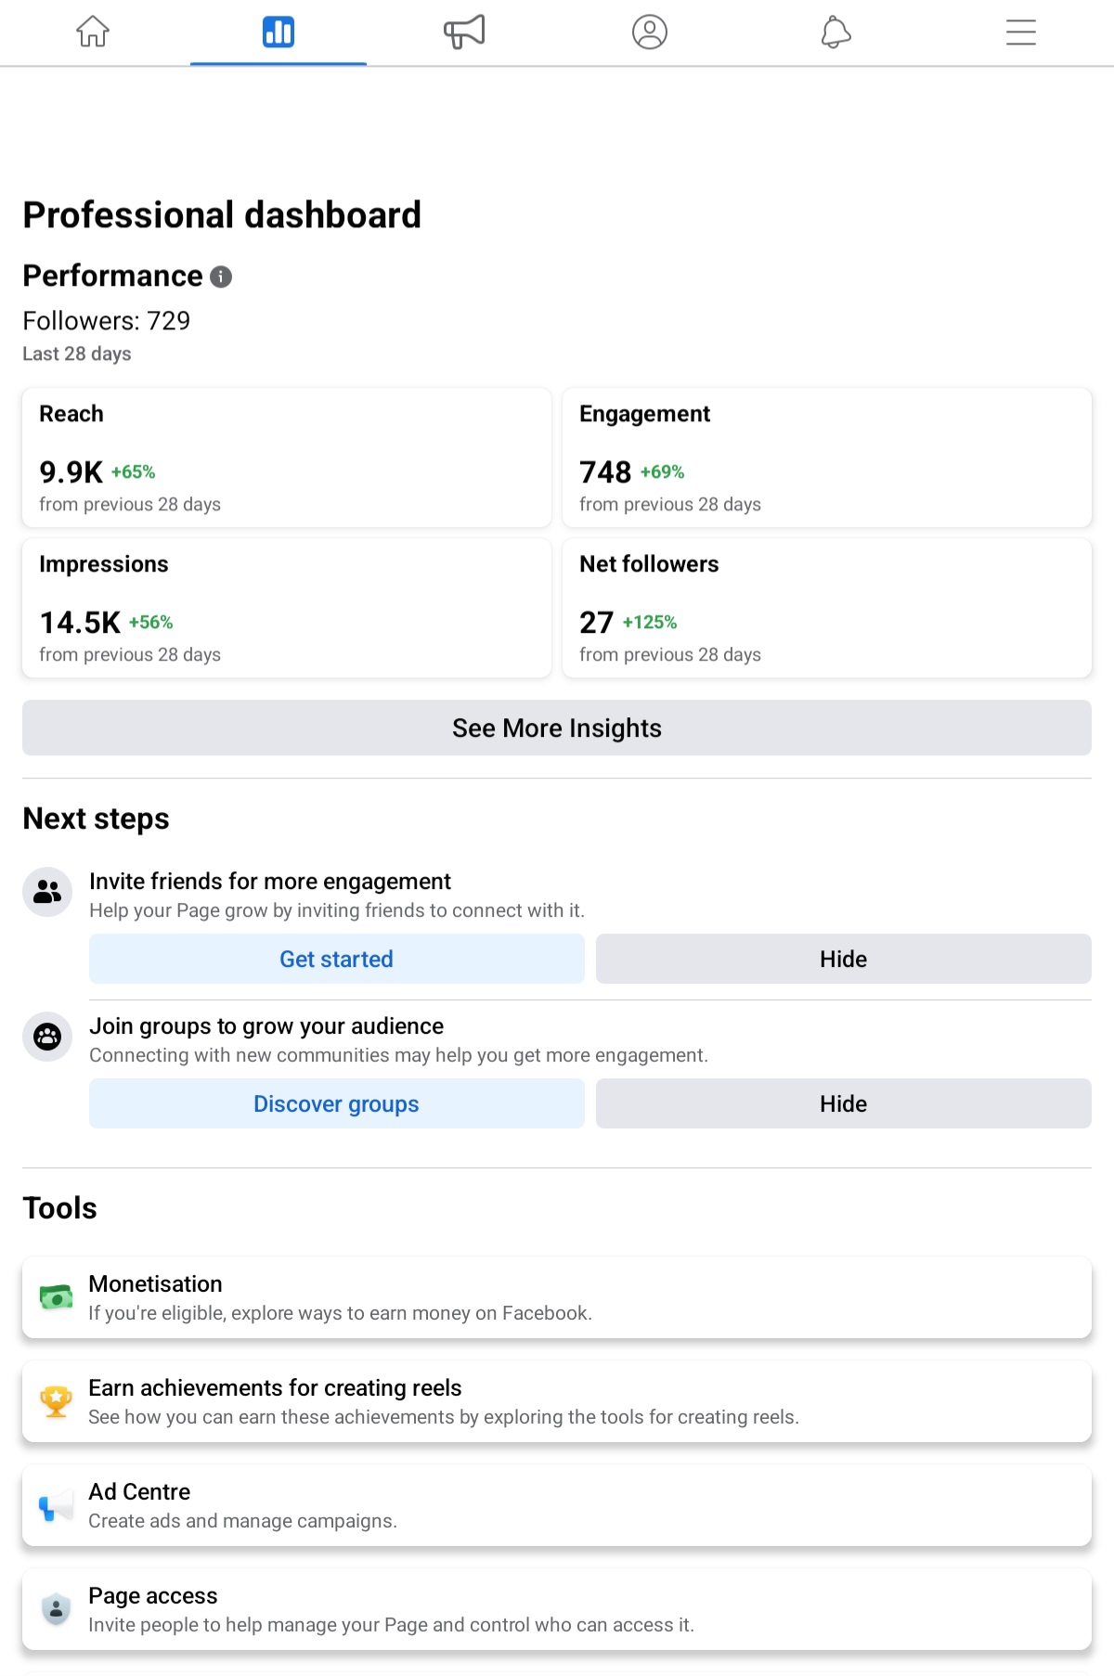Hide the Join groups suggestion
This screenshot has height=1676, width=1114.
pos(843,1103)
